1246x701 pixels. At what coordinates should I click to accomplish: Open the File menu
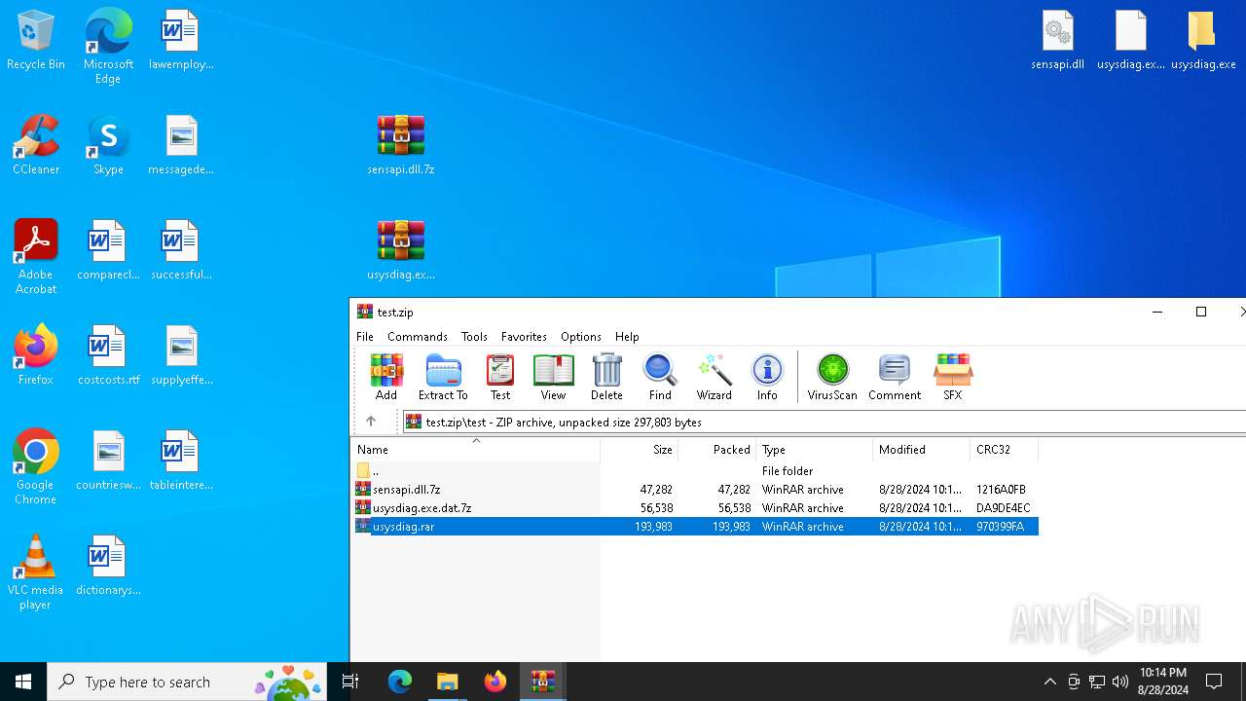[365, 337]
